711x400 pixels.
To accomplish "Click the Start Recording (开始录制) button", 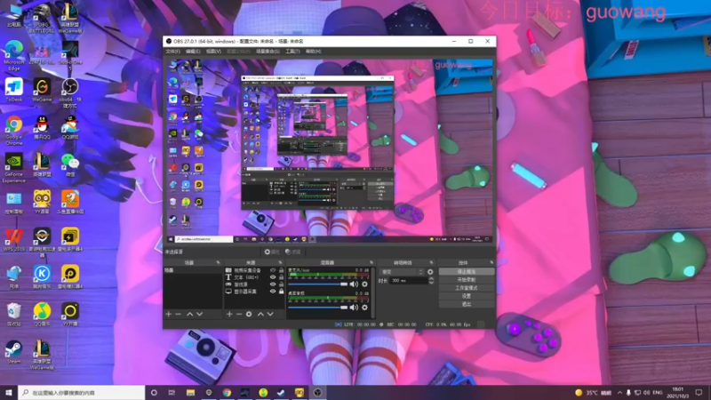I will pyautogui.click(x=466, y=280).
